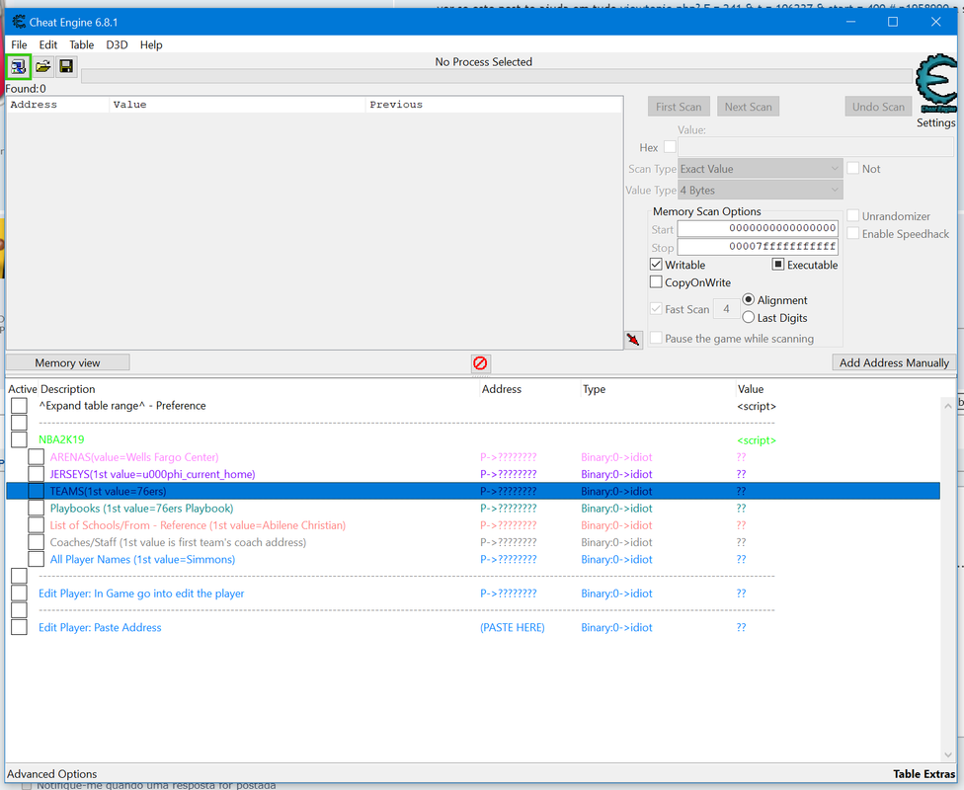Open Advanced Options
The height and width of the screenshot is (790, 964).
tap(52, 774)
